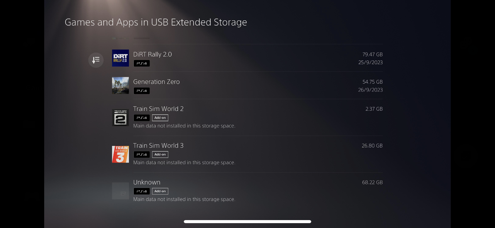
Task: Click the sort list icon button
Action: [96, 60]
